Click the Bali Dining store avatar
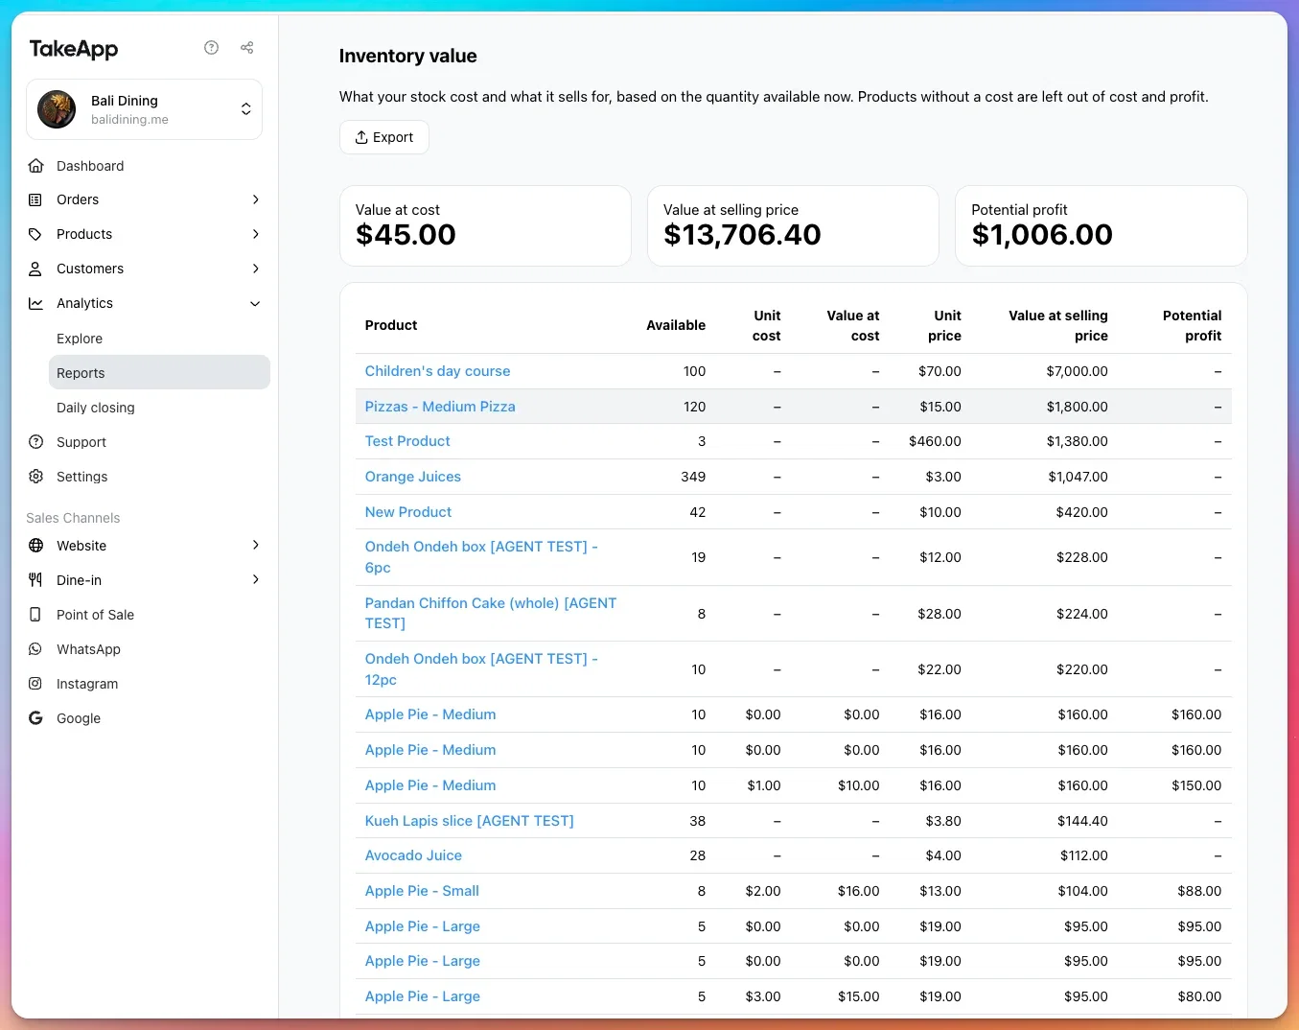 57,109
